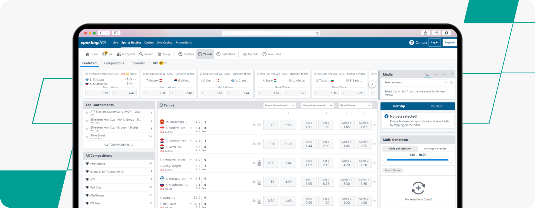Open the 'Who will win the set?' dropdown
535x208 pixels.
point(317,105)
